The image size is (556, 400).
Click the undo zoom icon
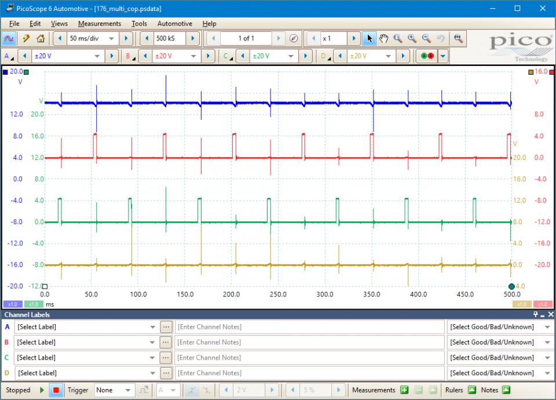coord(441,38)
